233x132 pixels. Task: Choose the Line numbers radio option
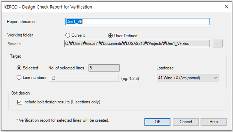(19, 78)
